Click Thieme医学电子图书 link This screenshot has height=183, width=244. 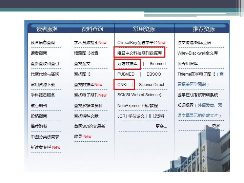(196, 74)
